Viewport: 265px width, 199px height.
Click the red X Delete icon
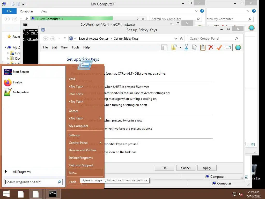[211, 48]
